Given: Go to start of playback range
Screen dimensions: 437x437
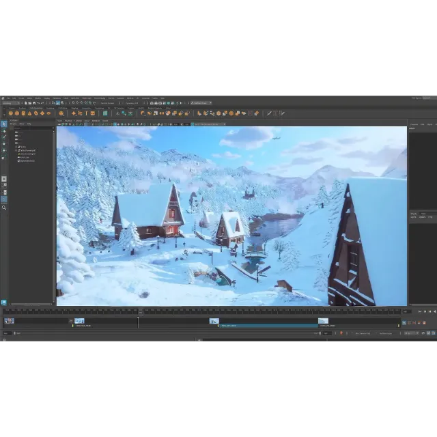Looking at the screenshot, I should (x=420, y=311).
